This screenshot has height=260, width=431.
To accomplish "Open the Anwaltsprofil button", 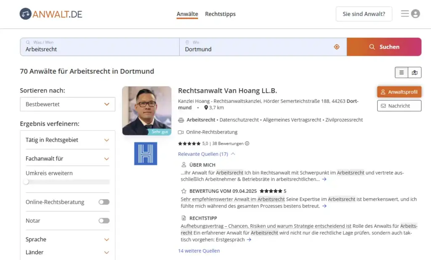I will 399,92.
